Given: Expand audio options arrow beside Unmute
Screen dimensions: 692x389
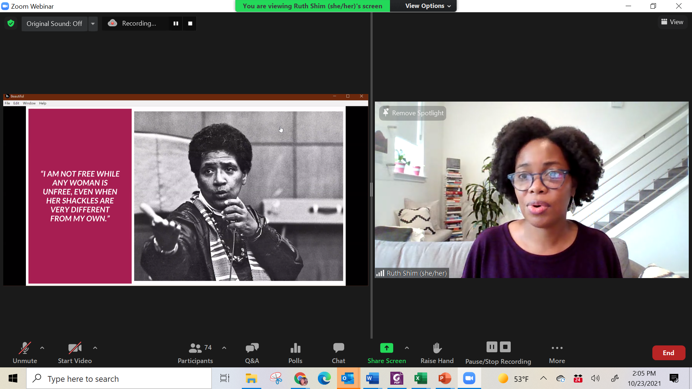Looking at the screenshot, I should click(x=42, y=348).
